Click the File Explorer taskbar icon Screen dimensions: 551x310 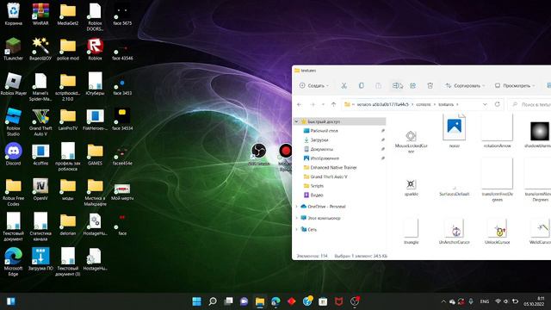[260, 301]
